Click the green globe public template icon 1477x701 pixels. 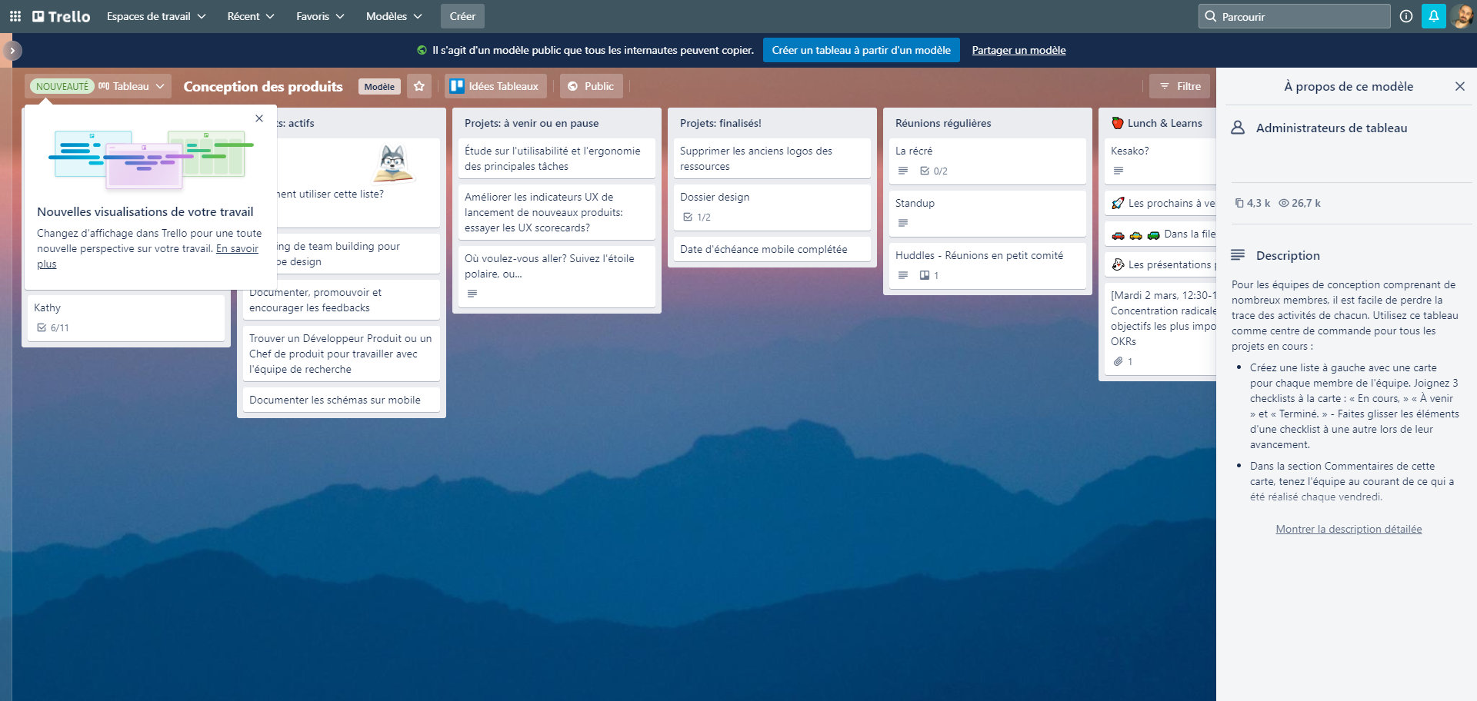click(422, 50)
